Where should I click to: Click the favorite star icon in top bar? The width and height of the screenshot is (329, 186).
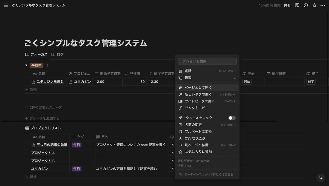tap(314, 5)
